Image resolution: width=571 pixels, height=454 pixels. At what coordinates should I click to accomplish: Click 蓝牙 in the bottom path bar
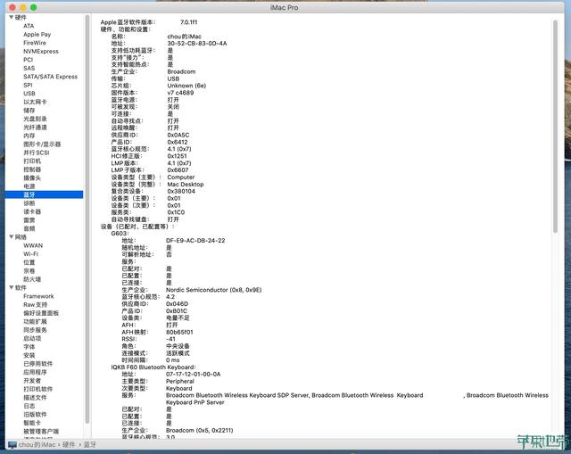(x=89, y=444)
